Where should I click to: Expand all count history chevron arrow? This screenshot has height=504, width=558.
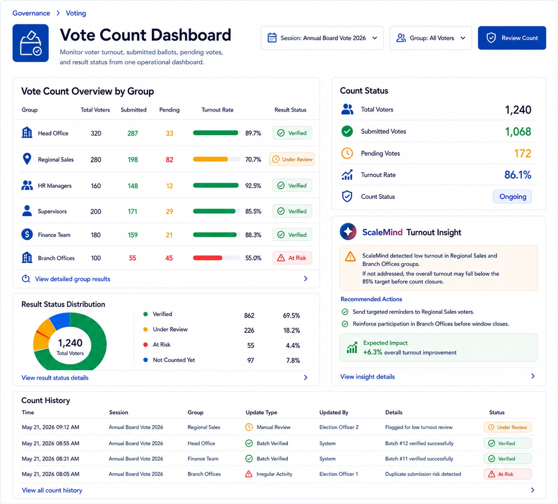[532, 490]
